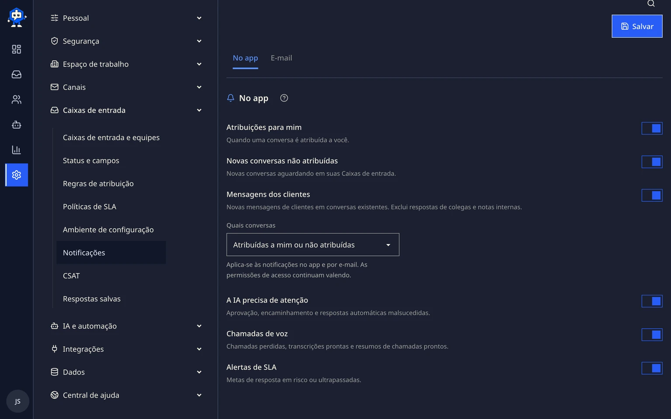Open the dashboard grid icon in the sidebar
Image resolution: width=671 pixels, height=419 pixels.
pos(17,49)
